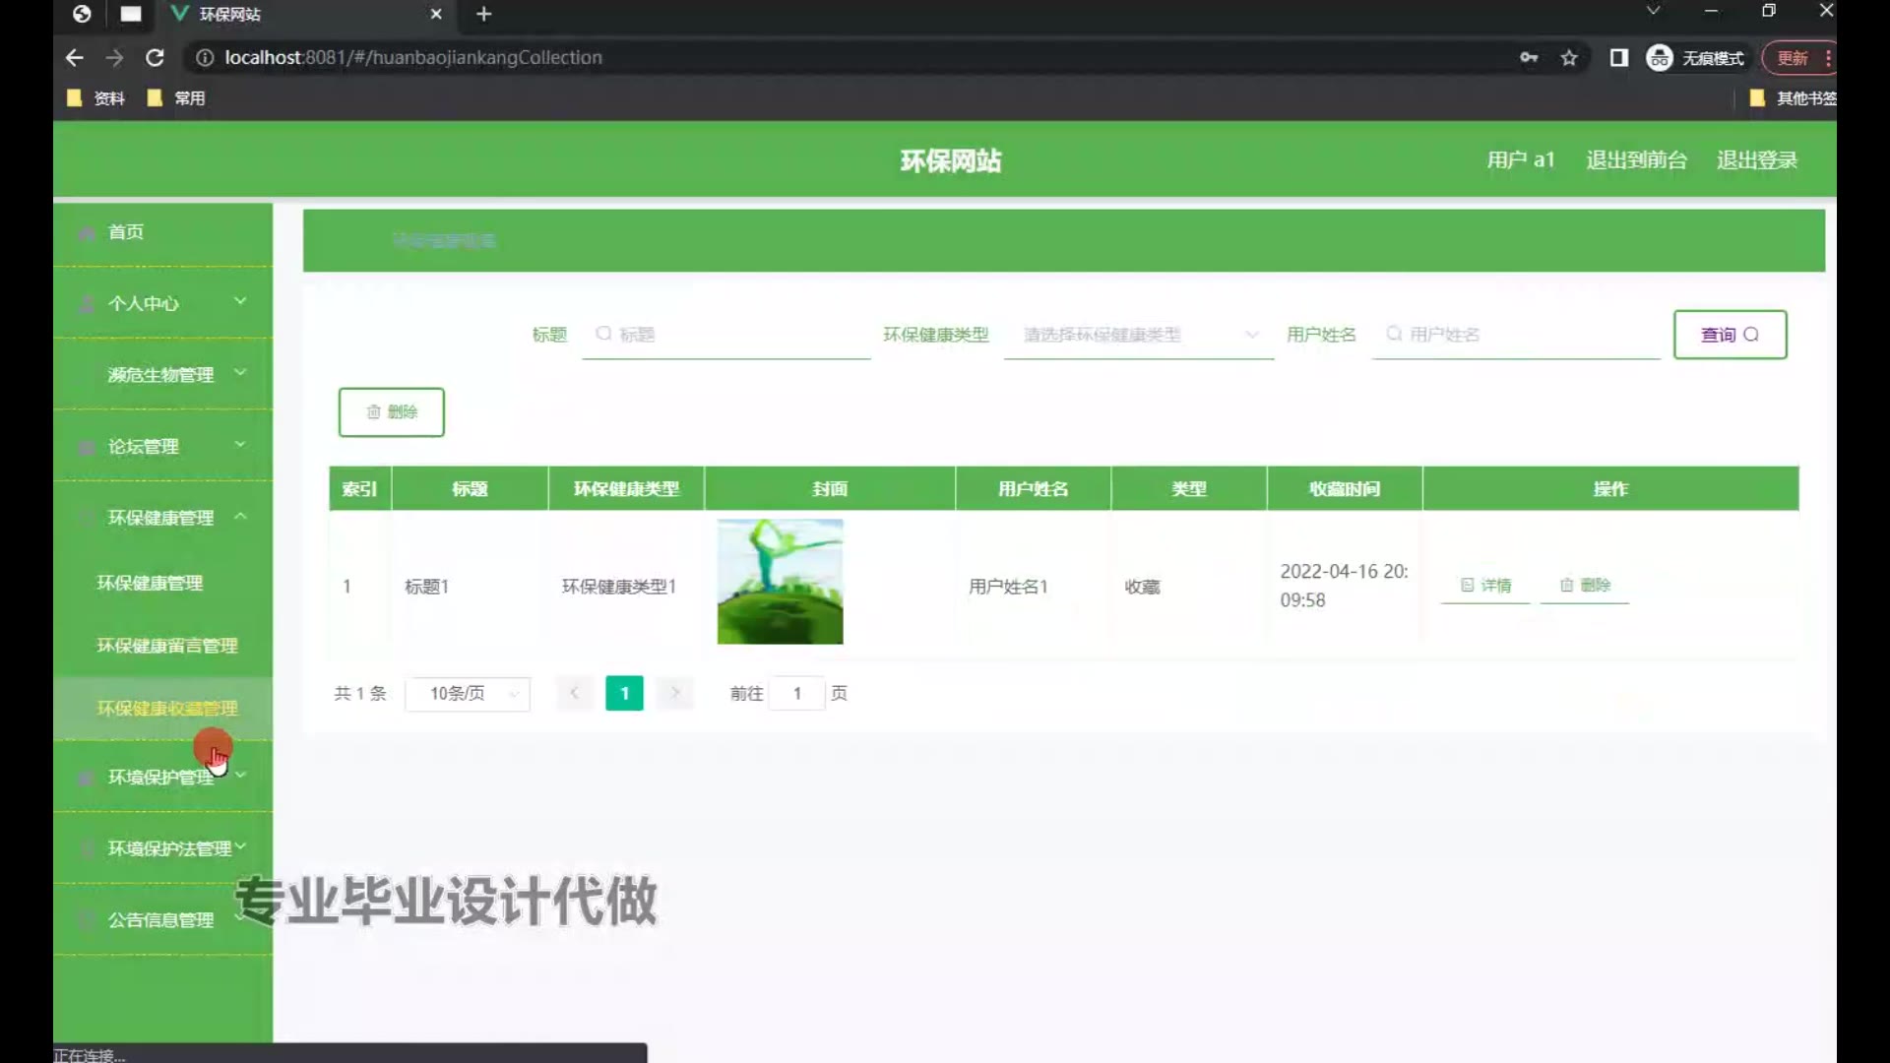Click the 详情 link in row 1
Screen dimensions: 1890x1063
tap(1485, 586)
